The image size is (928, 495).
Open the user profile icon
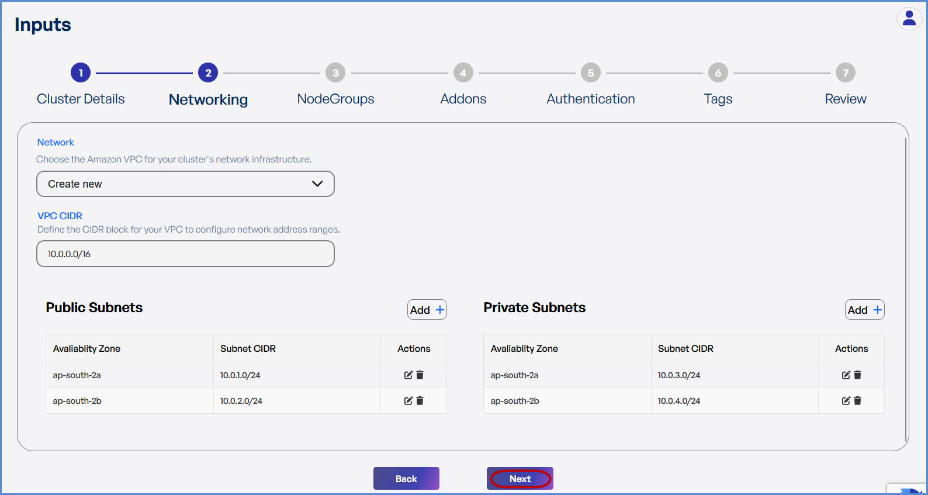click(x=909, y=19)
